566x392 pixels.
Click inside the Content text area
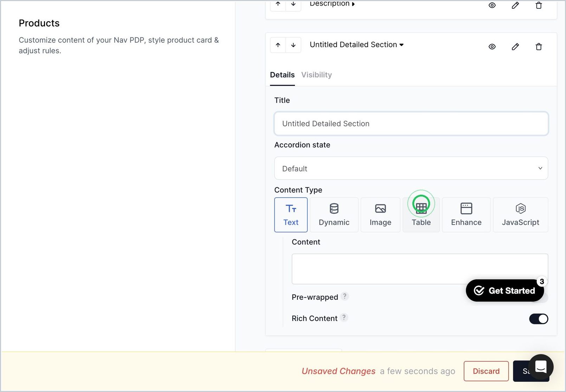[x=420, y=269]
